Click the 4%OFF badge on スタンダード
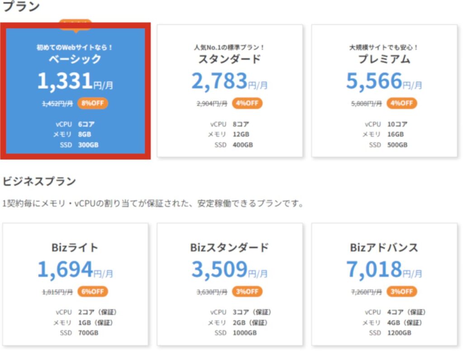 pos(246,103)
